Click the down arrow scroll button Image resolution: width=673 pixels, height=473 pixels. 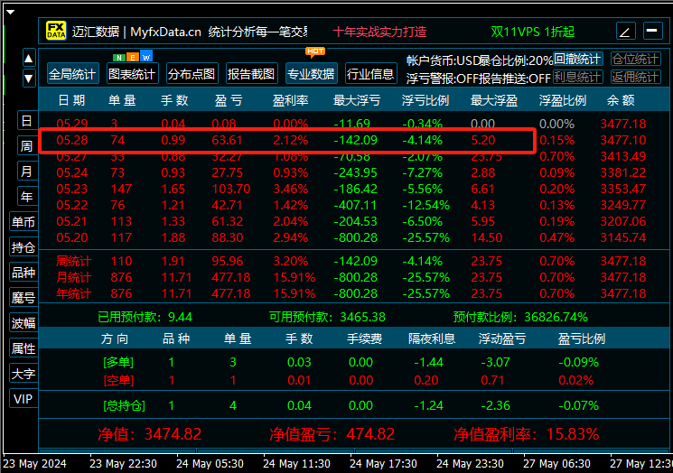[29, 78]
